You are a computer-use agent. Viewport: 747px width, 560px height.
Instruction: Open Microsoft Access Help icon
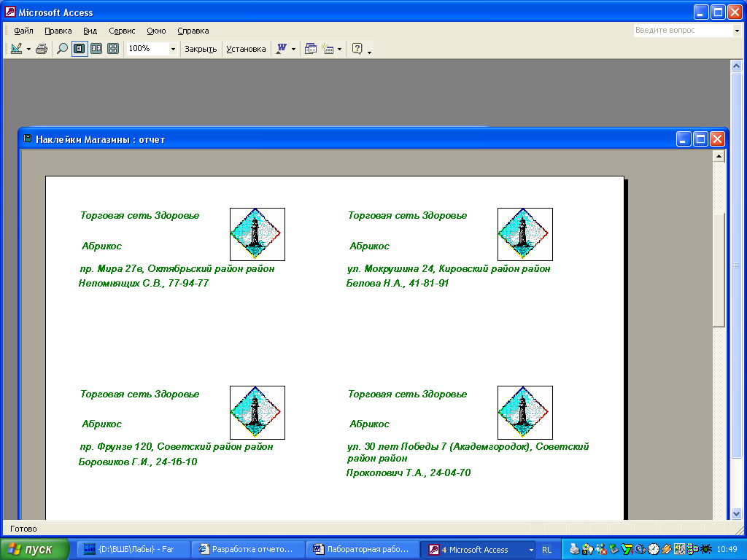tap(357, 49)
